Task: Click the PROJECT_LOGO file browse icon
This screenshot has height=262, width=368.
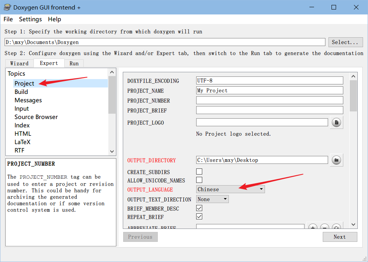Action: click(x=336, y=122)
